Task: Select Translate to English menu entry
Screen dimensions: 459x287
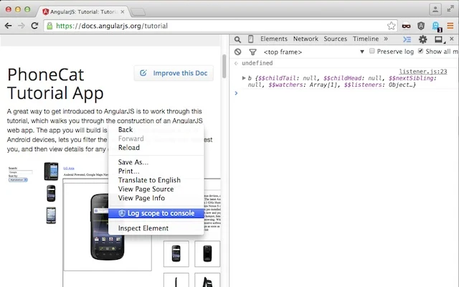Action: (156, 180)
